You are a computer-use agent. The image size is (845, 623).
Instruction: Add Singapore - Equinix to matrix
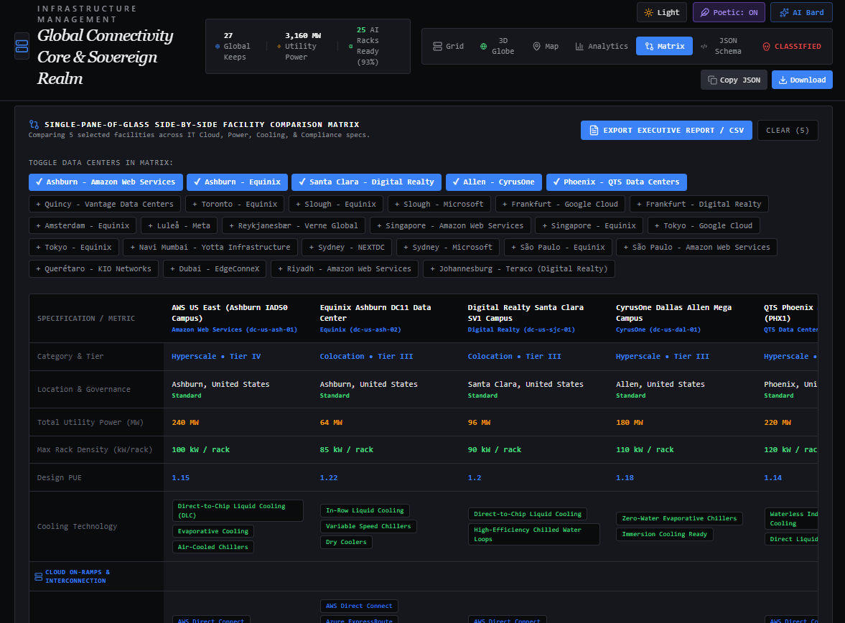point(589,226)
